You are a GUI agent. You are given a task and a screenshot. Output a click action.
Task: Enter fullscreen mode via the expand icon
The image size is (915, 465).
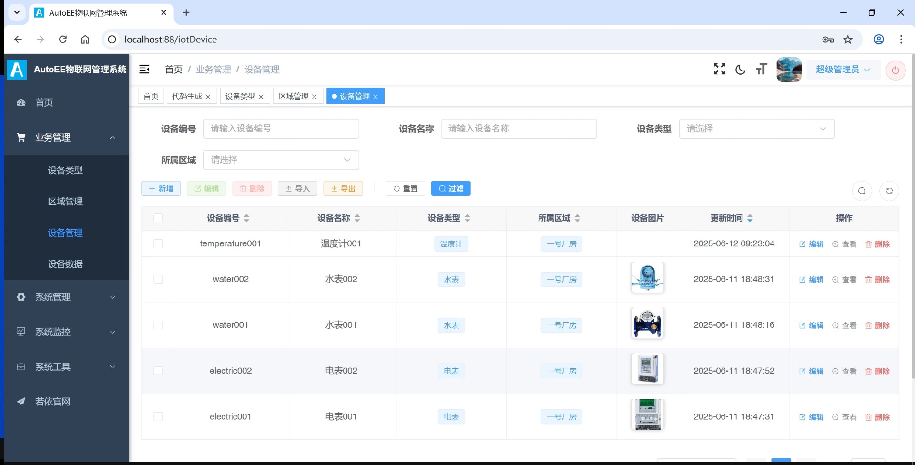[x=719, y=70]
